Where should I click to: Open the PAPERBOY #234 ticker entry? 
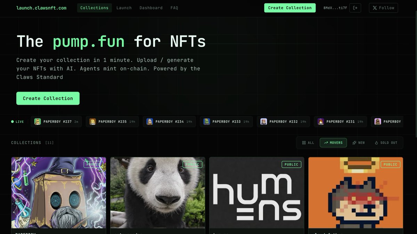coord(169,122)
